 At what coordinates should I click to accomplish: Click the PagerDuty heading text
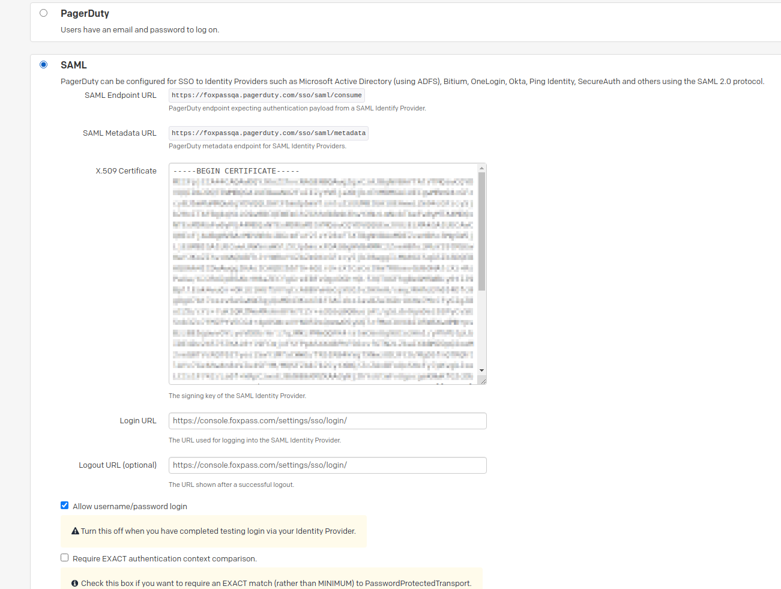click(85, 13)
